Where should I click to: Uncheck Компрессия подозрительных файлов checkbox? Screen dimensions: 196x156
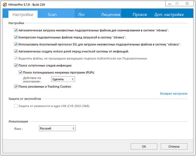16,37
